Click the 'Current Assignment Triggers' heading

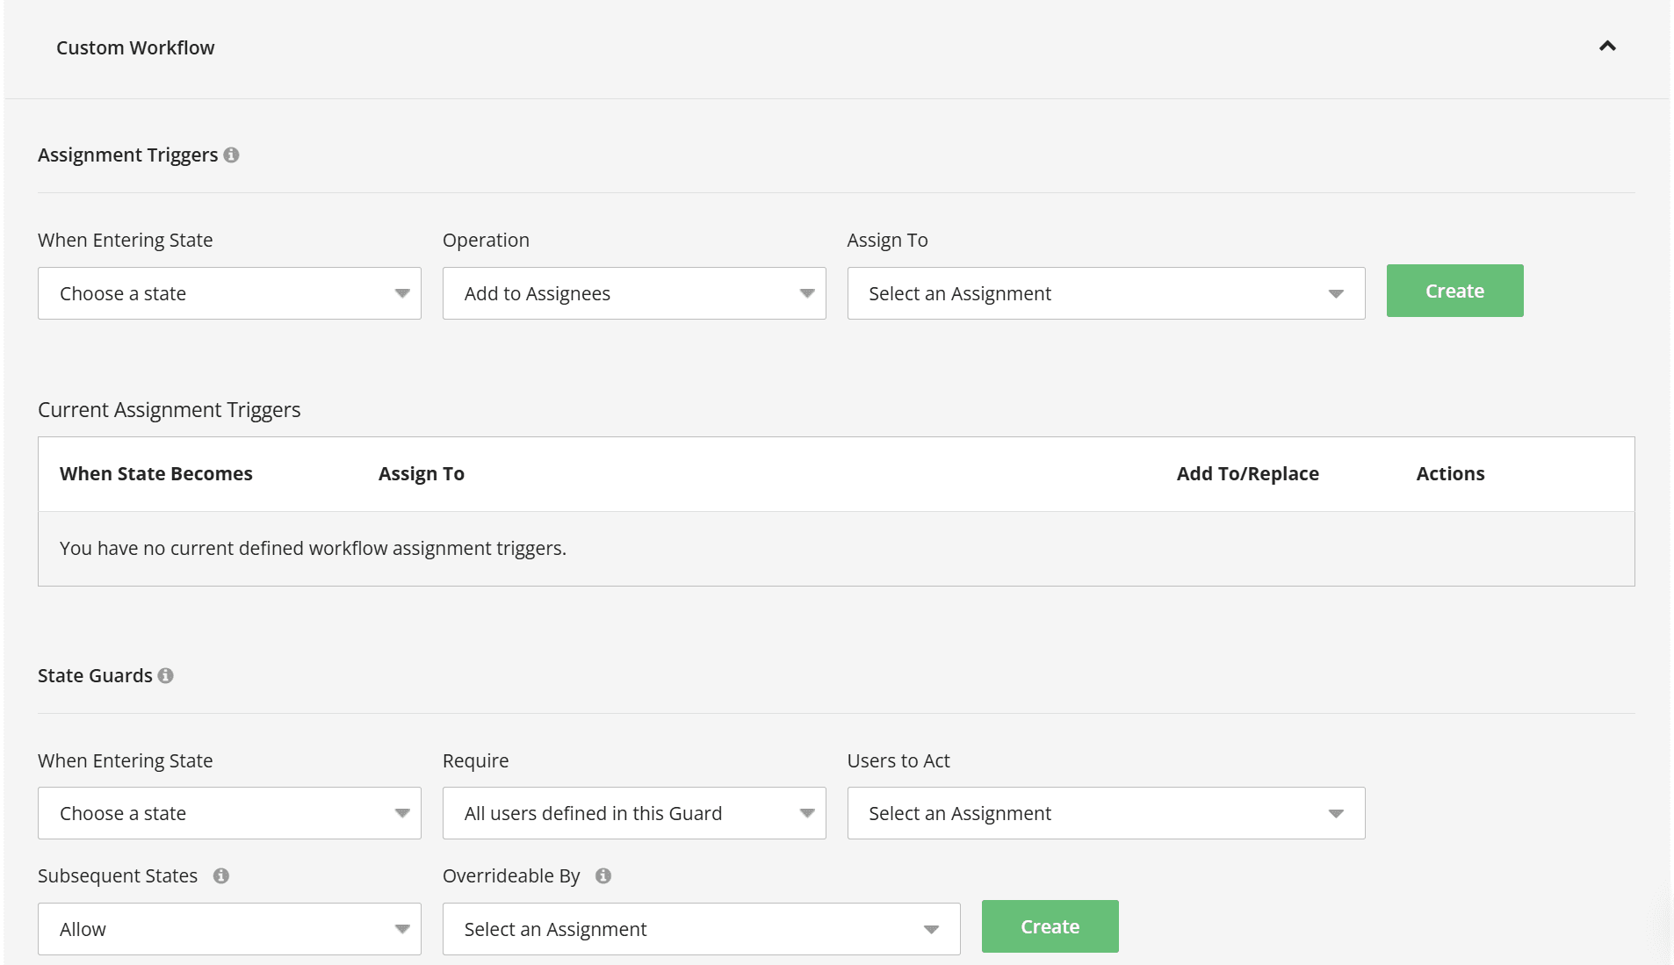pos(169,410)
